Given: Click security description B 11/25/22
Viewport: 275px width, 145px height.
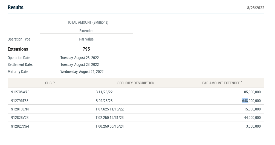Looking at the screenshot, I should [104, 92].
